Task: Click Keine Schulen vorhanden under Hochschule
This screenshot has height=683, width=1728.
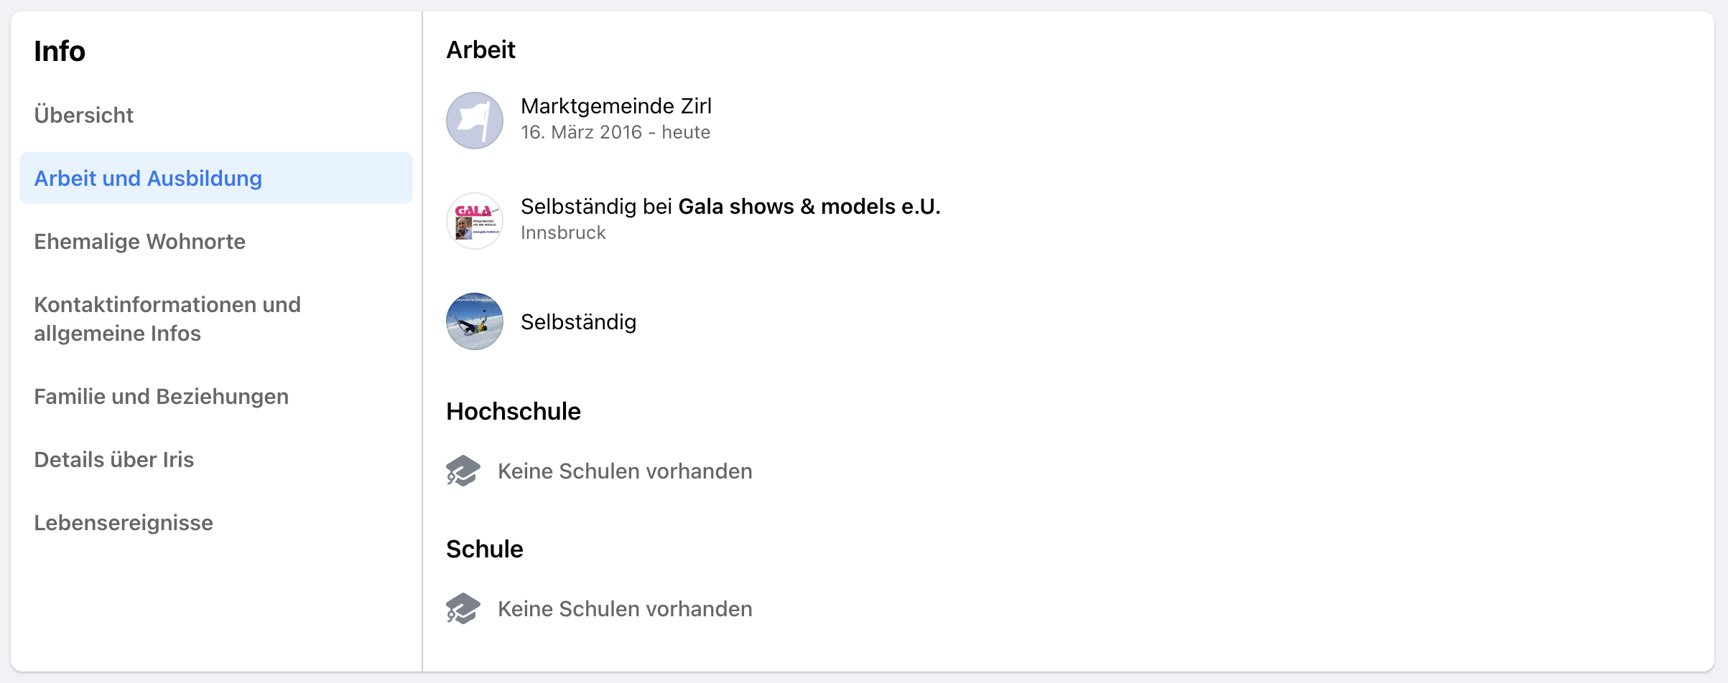Action: tap(625, 471)
